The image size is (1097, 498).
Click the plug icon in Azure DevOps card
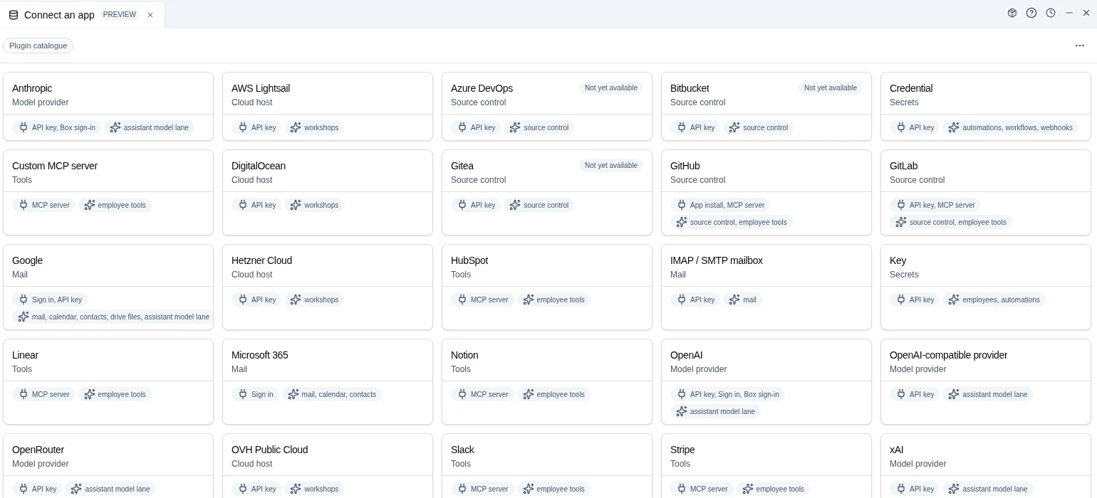tap(462, 127)
